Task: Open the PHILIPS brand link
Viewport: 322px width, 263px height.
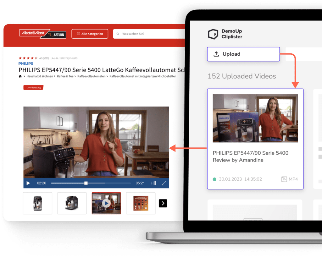Action: pos(26,63)
